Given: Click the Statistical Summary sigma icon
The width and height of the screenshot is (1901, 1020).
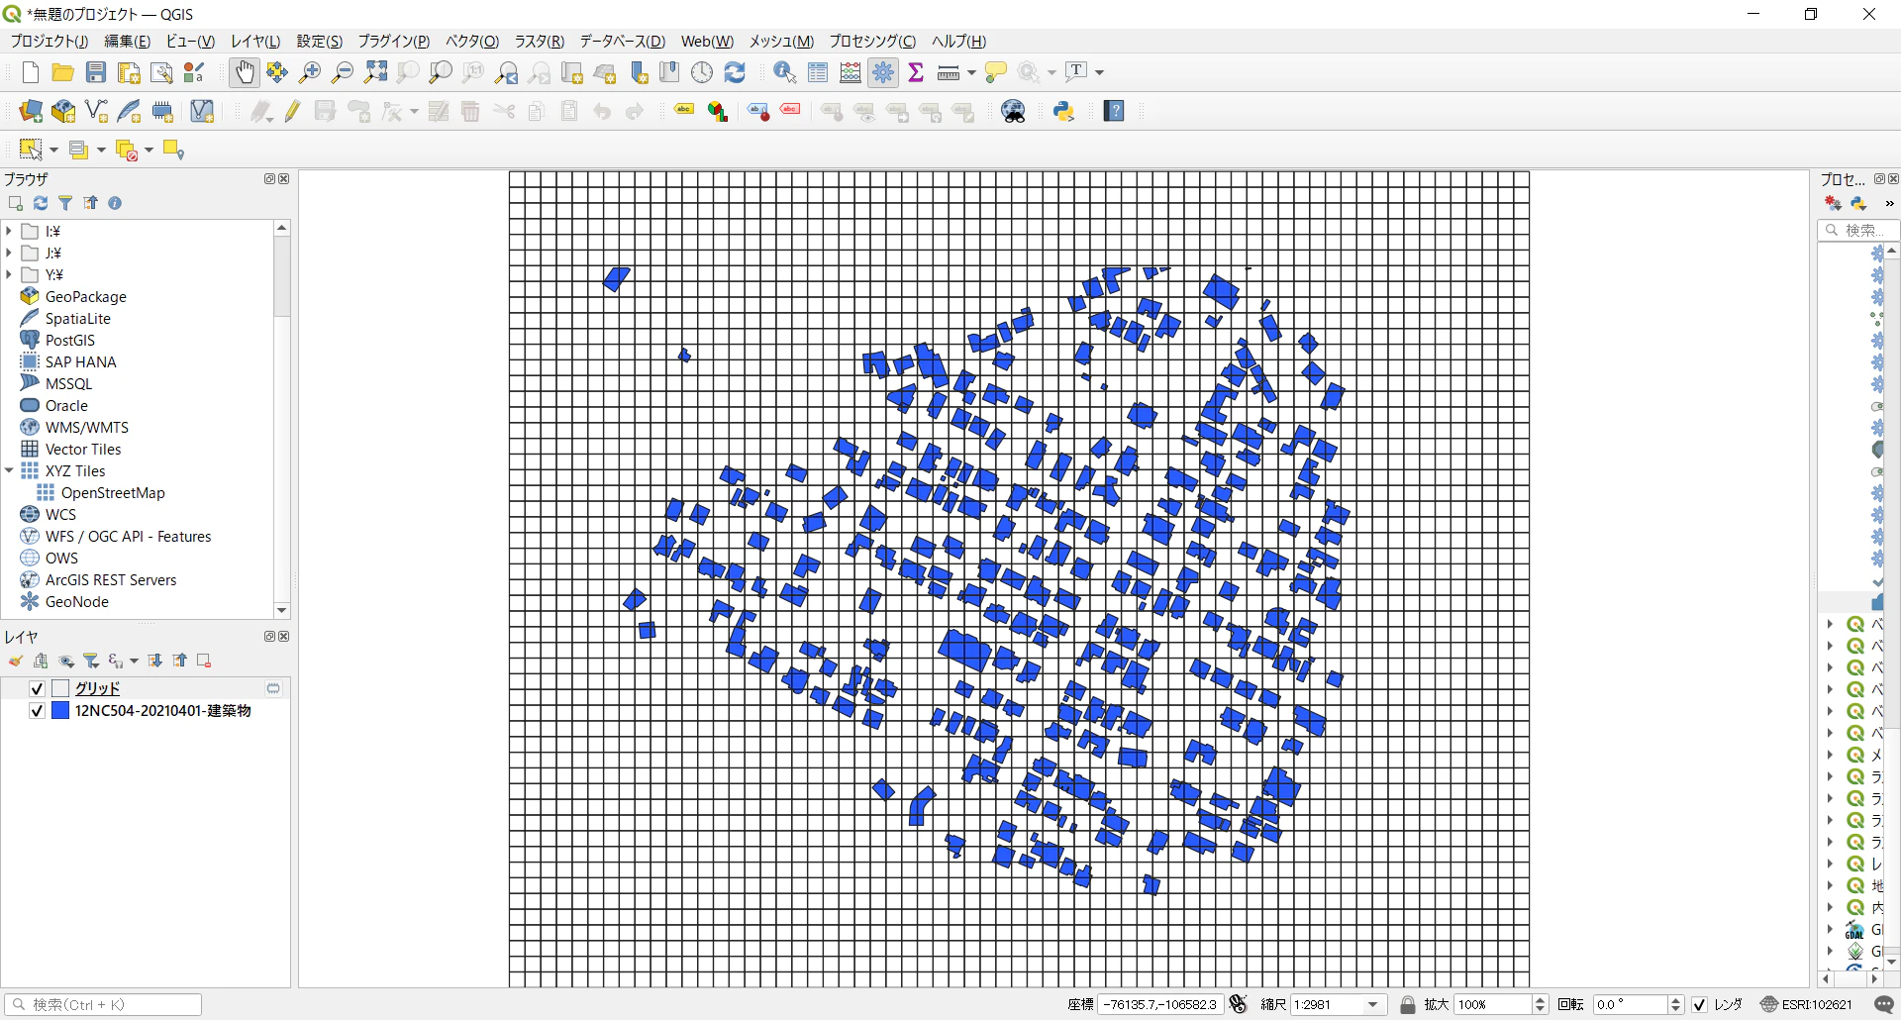Looking at the screenshot, I should pyautogui.click(x=916, y=72).
